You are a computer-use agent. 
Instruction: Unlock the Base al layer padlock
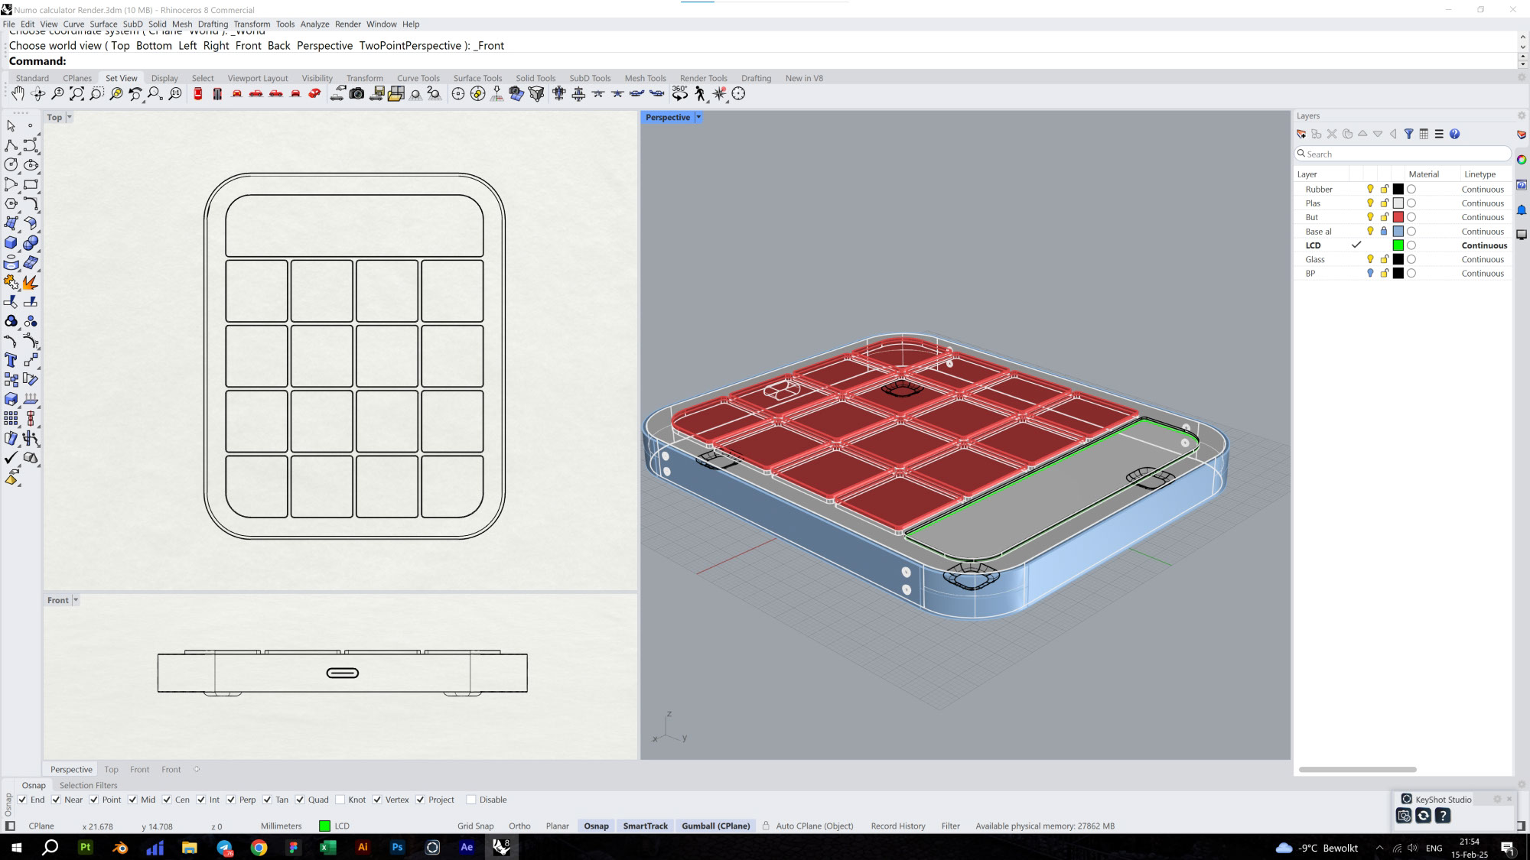1384,231
